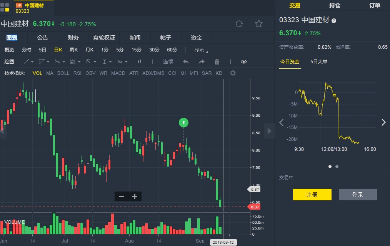Open the line drawing tool dropdown
The width and height of the screenshot is (390, 246).
(28, 61)
